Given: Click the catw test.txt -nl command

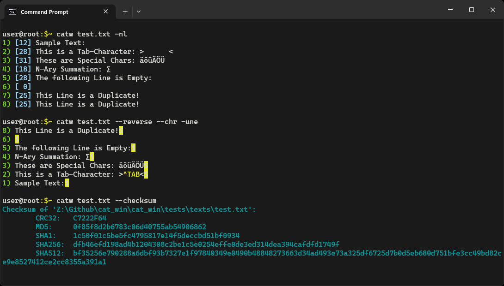Looking at the screenshot, I should pyautogui.click(x=92, y=34).
